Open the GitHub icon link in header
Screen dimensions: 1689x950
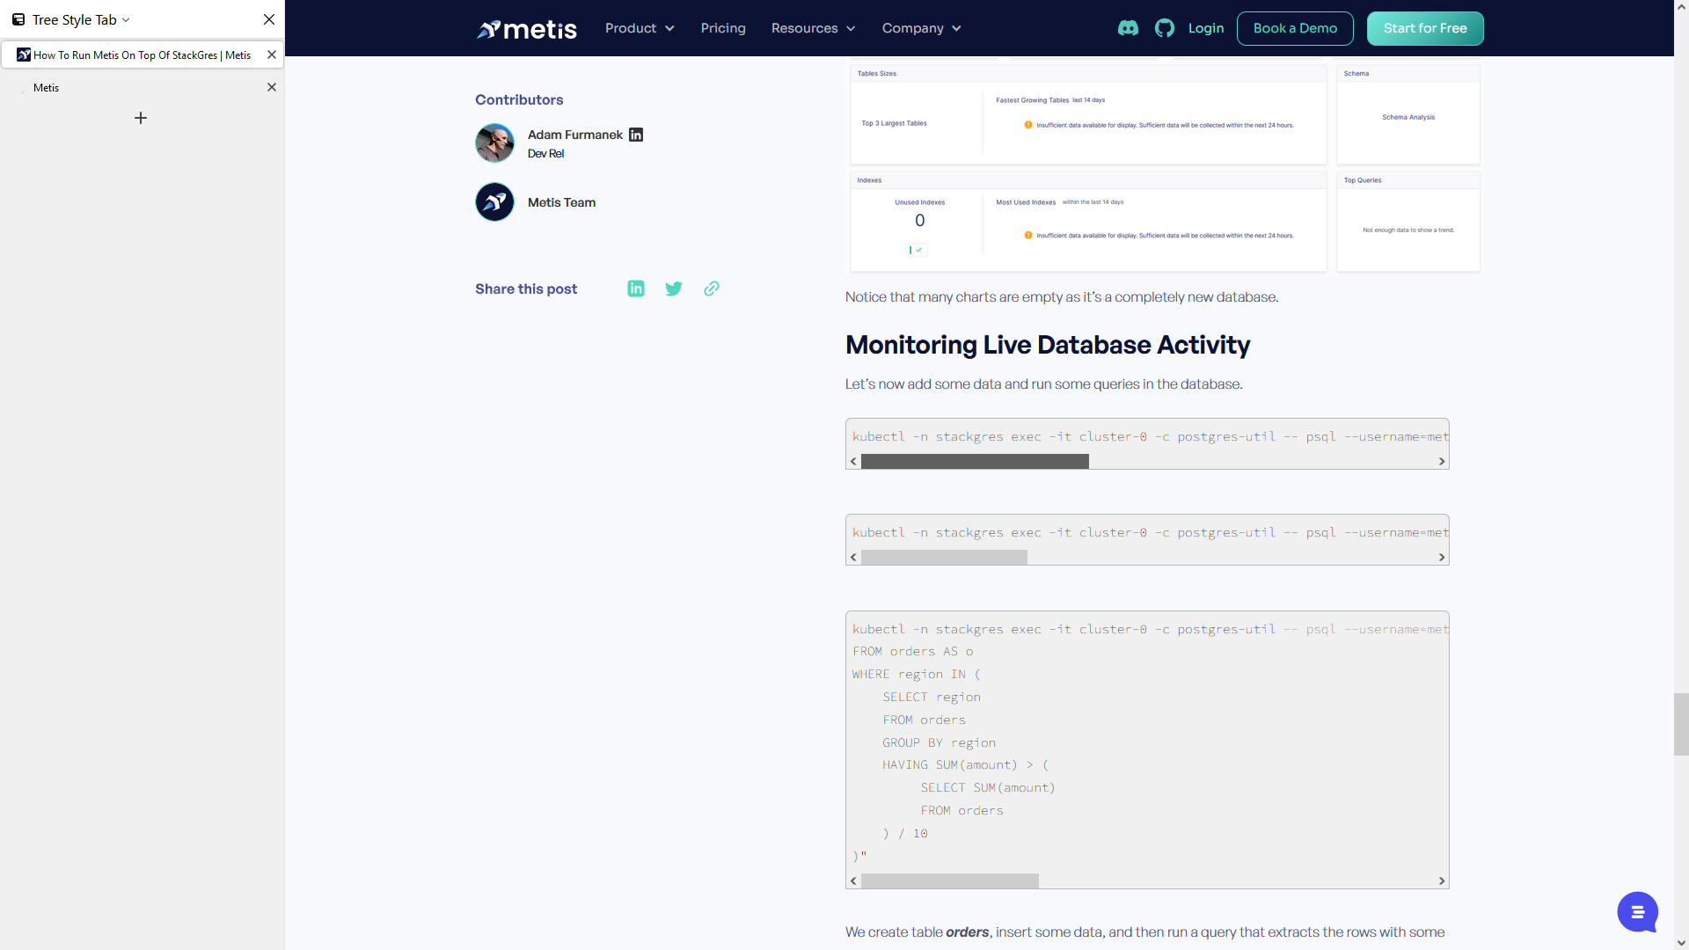point(1165,28)
